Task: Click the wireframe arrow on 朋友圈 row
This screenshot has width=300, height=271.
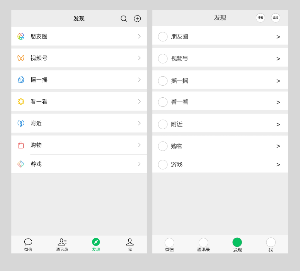Action: [x=278, y=37]
